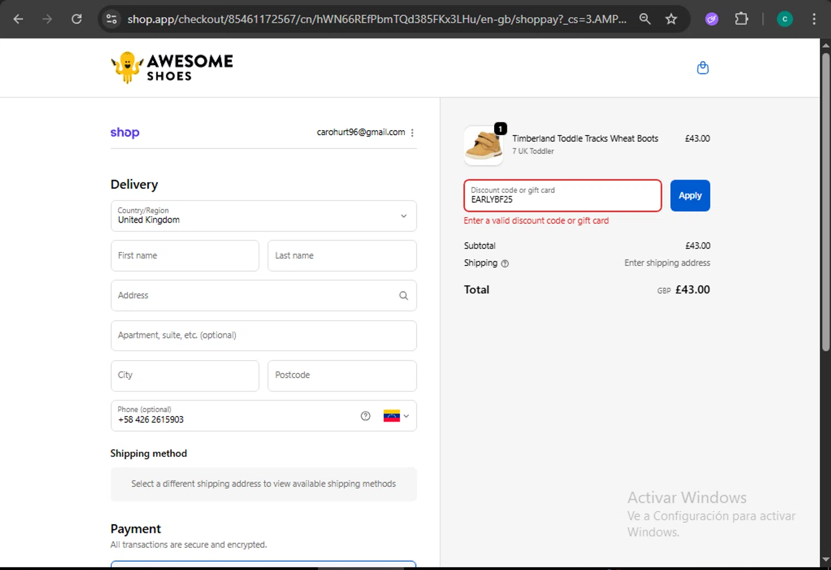
Task: Click the email carohurt96@gmail.com
Action: tap(361, 132)
